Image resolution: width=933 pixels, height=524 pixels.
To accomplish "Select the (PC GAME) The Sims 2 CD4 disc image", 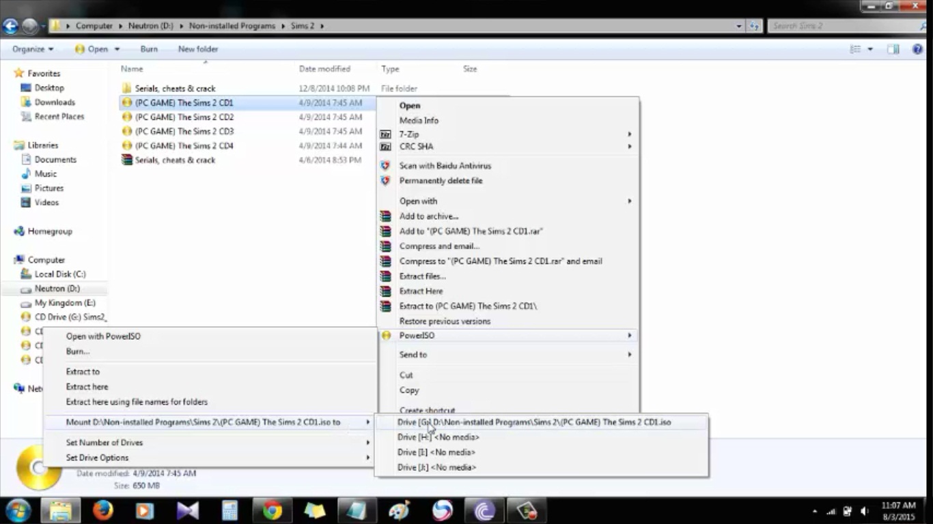I will pyautogui.click(x=184, y=145).
